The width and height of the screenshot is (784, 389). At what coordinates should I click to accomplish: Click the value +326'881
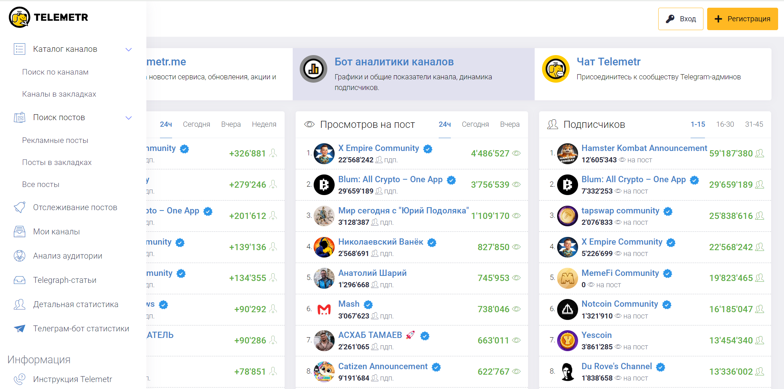pos(247,154)
